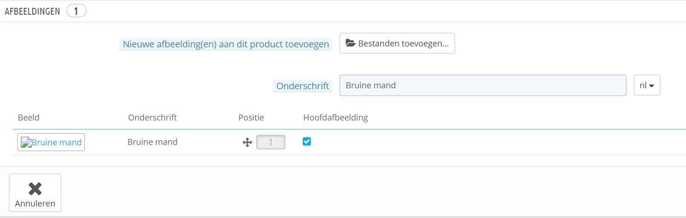Open the Bruine mand image link

[57, 142]
